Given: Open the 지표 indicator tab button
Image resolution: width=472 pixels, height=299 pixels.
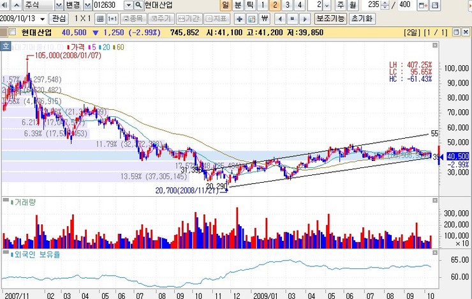Looking at the screenshot, I should point(217,19).
